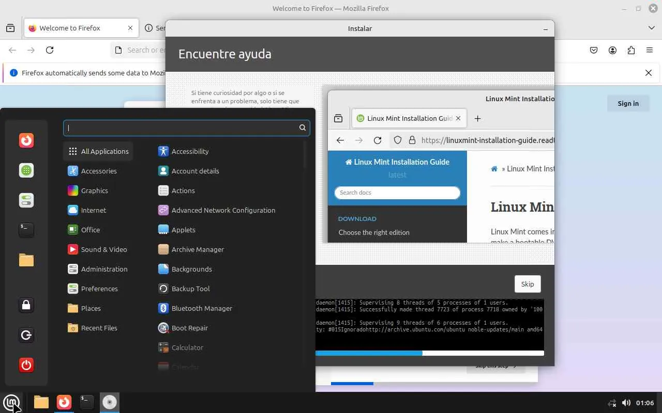Click the Firefox Back arrow
The image size is (662, 413).
pos(12,50)
